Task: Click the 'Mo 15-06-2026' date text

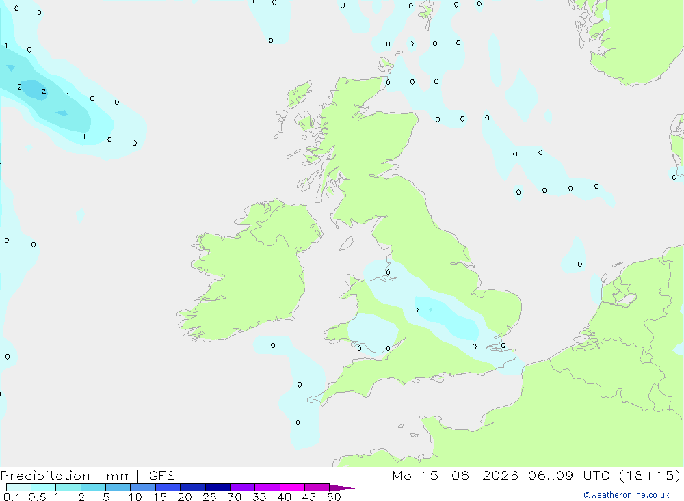Action: pyautogui.click(x=455, y=476)
